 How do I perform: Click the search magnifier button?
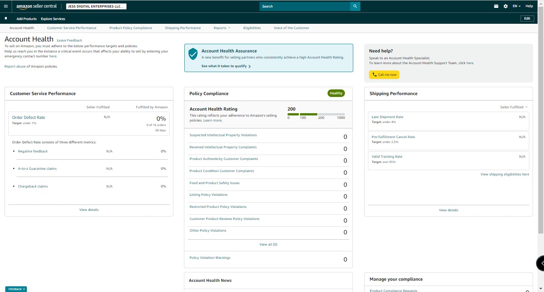[355, 6]
